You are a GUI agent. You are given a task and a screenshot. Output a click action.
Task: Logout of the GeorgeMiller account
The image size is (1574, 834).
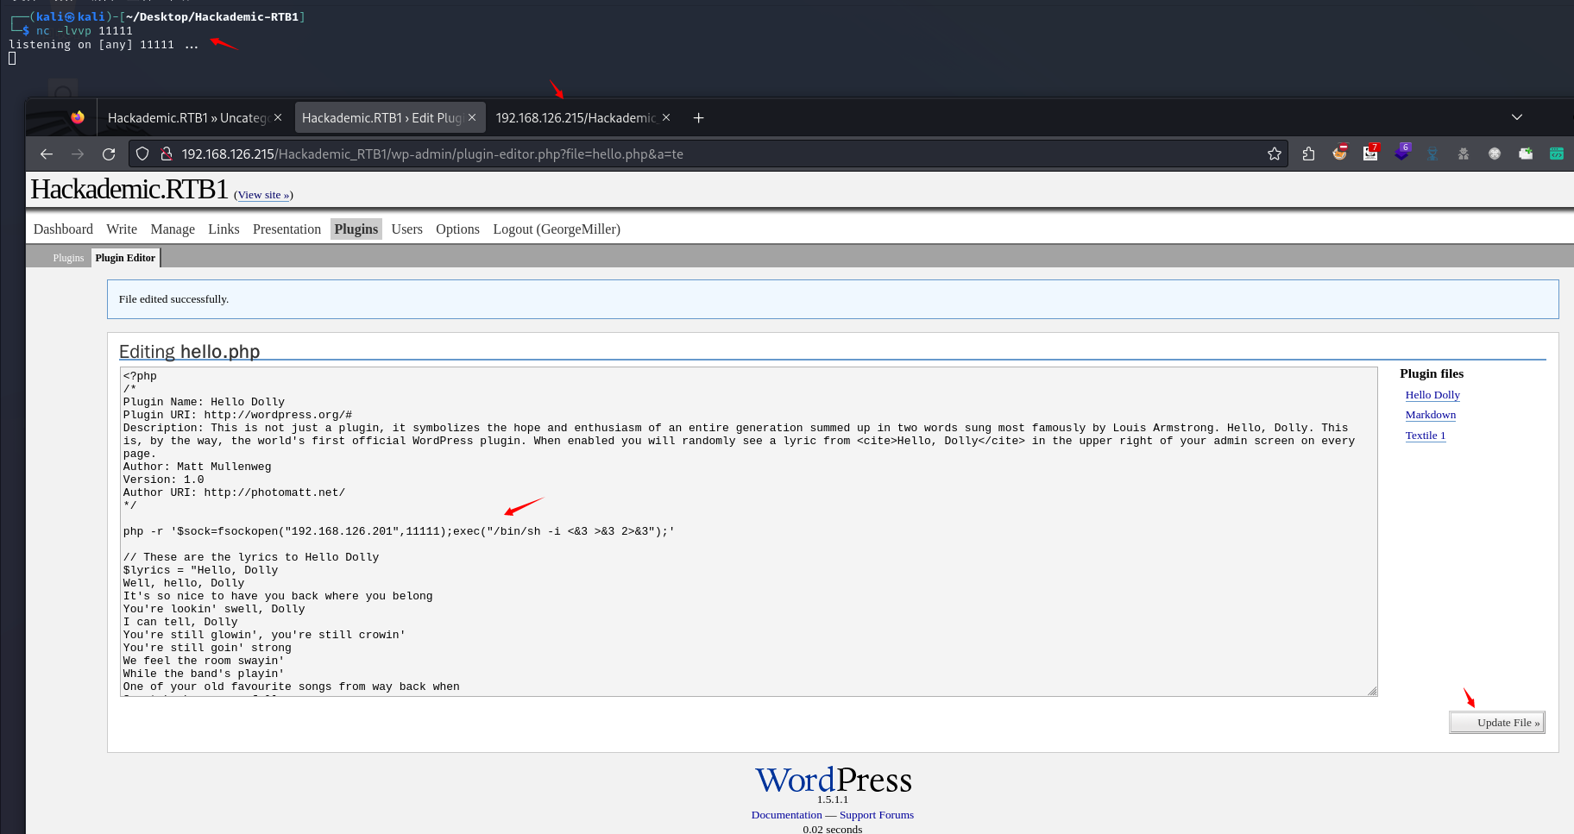click(x=557, y=229)
